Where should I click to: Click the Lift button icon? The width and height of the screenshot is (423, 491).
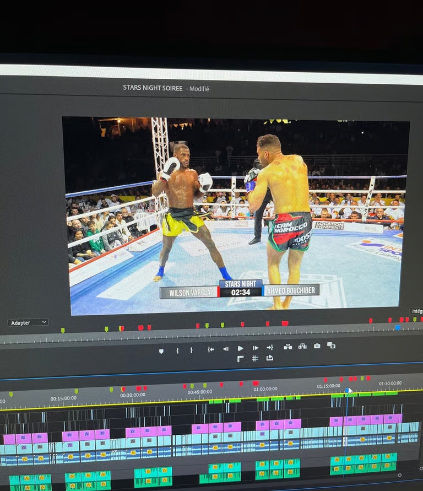288,347
